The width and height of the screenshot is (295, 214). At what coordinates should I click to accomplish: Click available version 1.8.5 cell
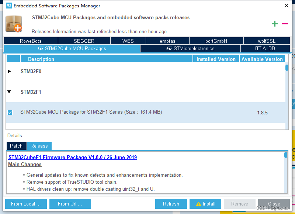tap(262, 113)
